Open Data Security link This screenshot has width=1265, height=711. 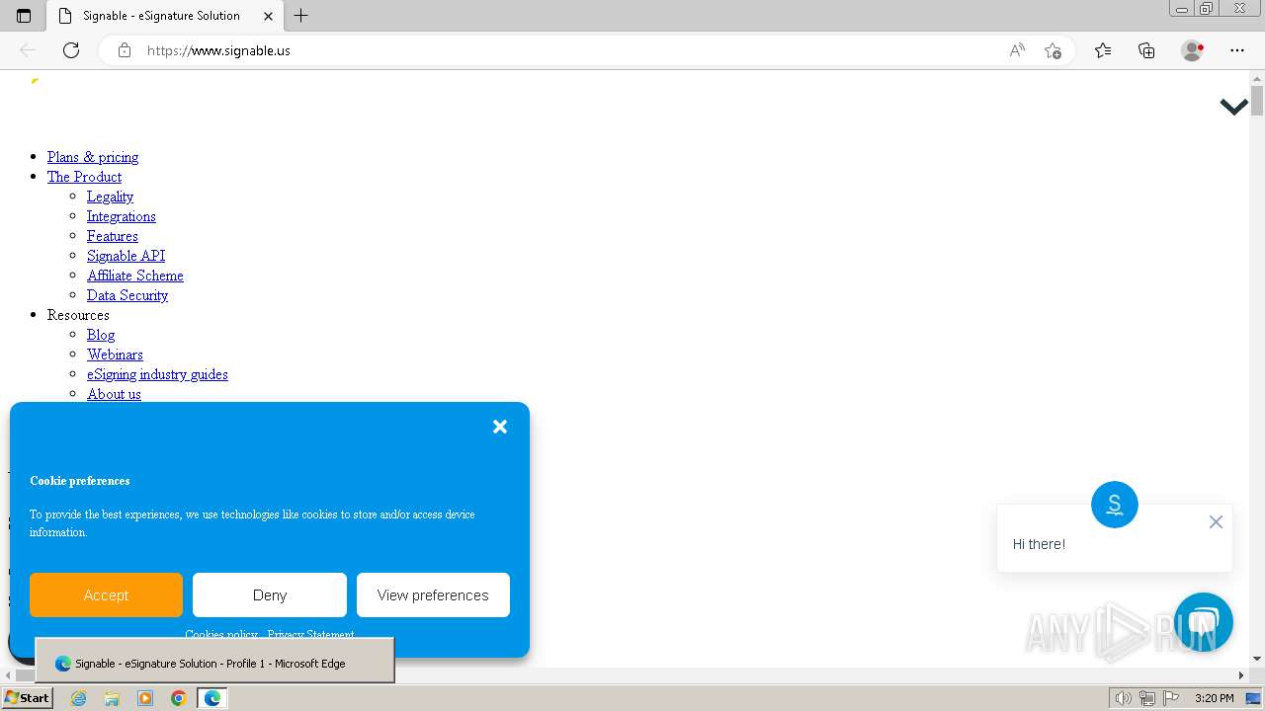pos(126,295)
